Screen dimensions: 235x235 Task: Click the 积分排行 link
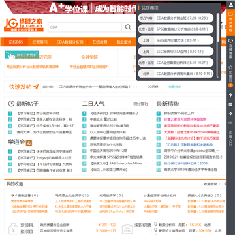[x=140, y=104]
